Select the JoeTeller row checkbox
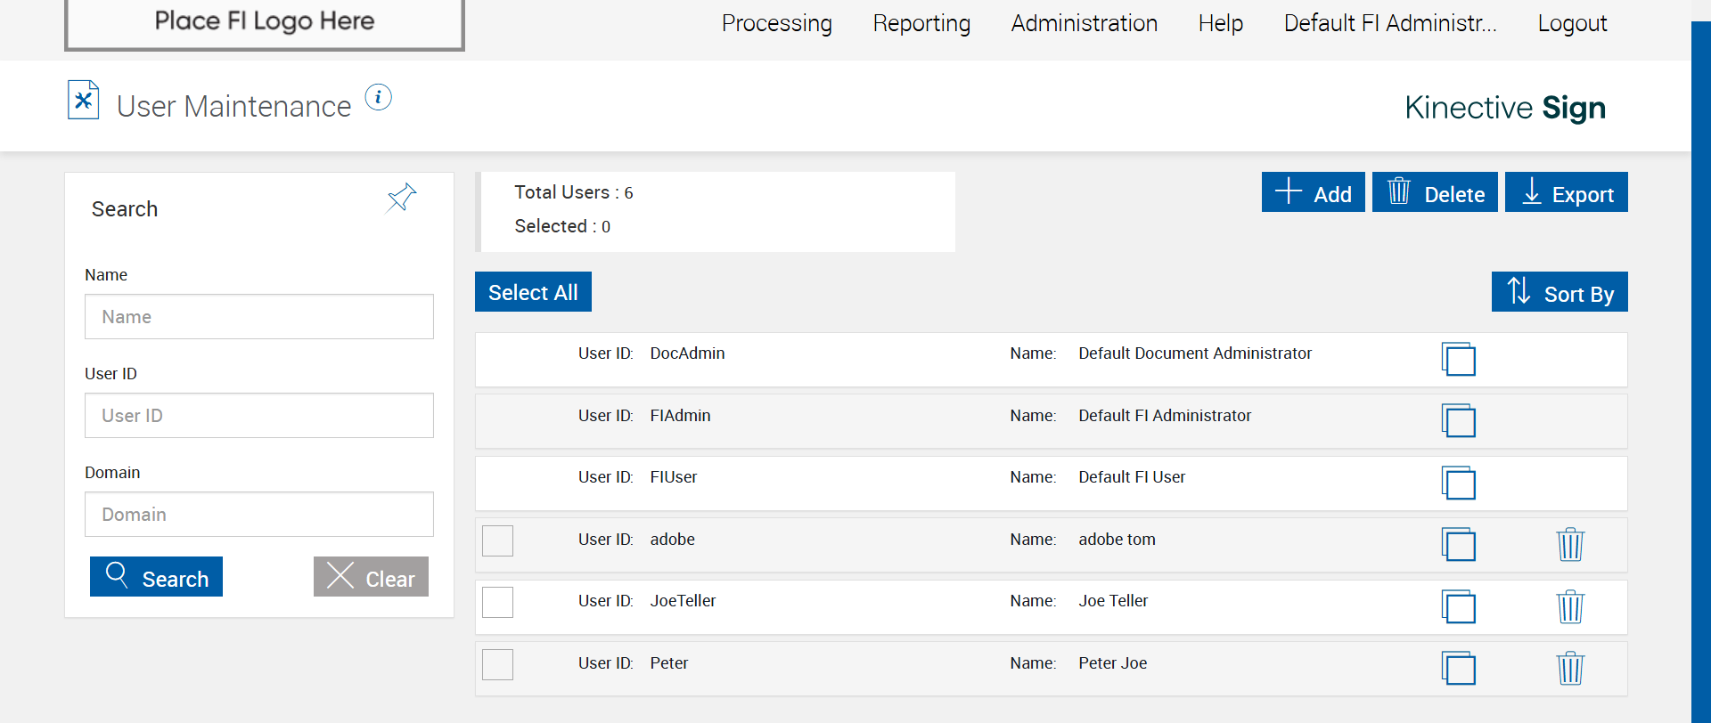The width and height of the screenshot is (1711, 723). (497, 602)
